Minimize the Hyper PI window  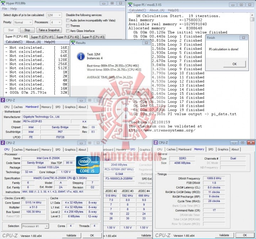[103, 3]
